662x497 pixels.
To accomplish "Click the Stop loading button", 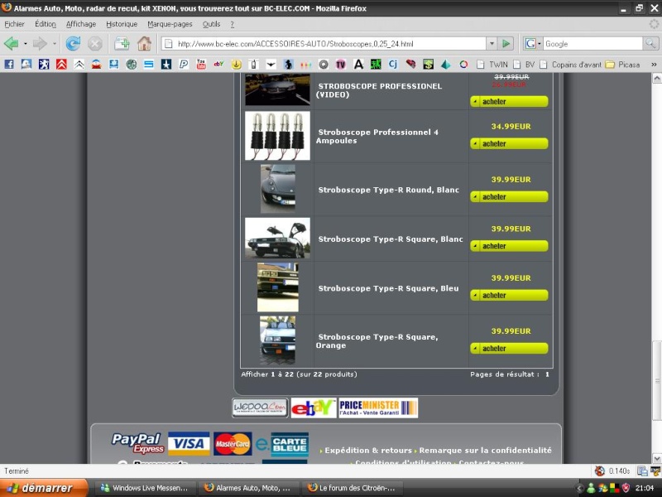I will click(x=95, y=44).
